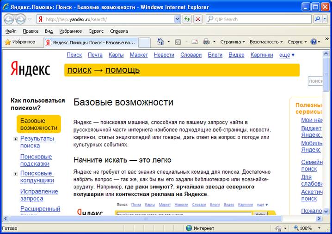The height and width of the screenshot is (234, 332).
Task: Click помощь link in yellow breadcrumb
Action: 123,70
